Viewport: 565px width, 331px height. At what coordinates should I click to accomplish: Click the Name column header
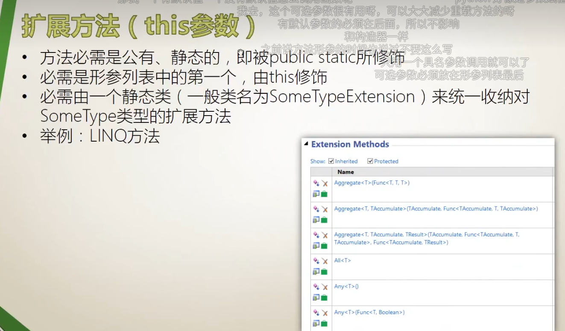point(345,172)
